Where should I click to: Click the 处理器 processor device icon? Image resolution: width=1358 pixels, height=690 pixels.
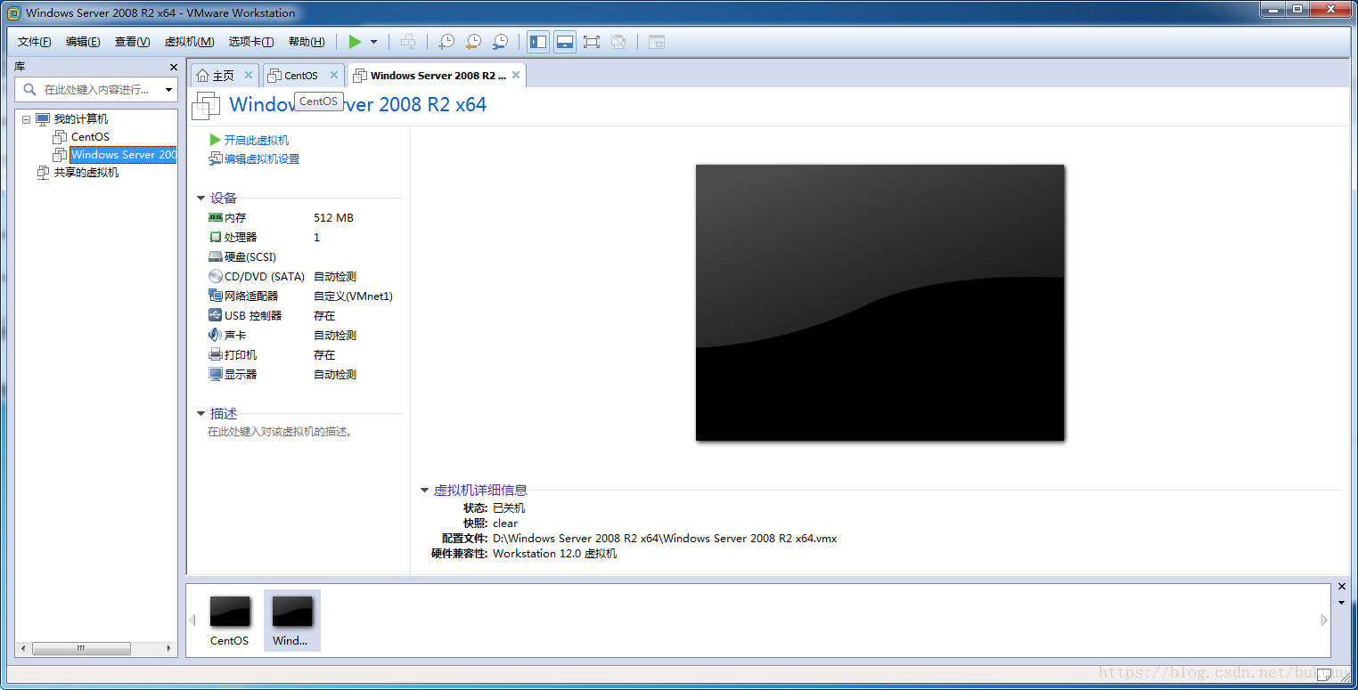pyautogui.click(x=215, y=237)
